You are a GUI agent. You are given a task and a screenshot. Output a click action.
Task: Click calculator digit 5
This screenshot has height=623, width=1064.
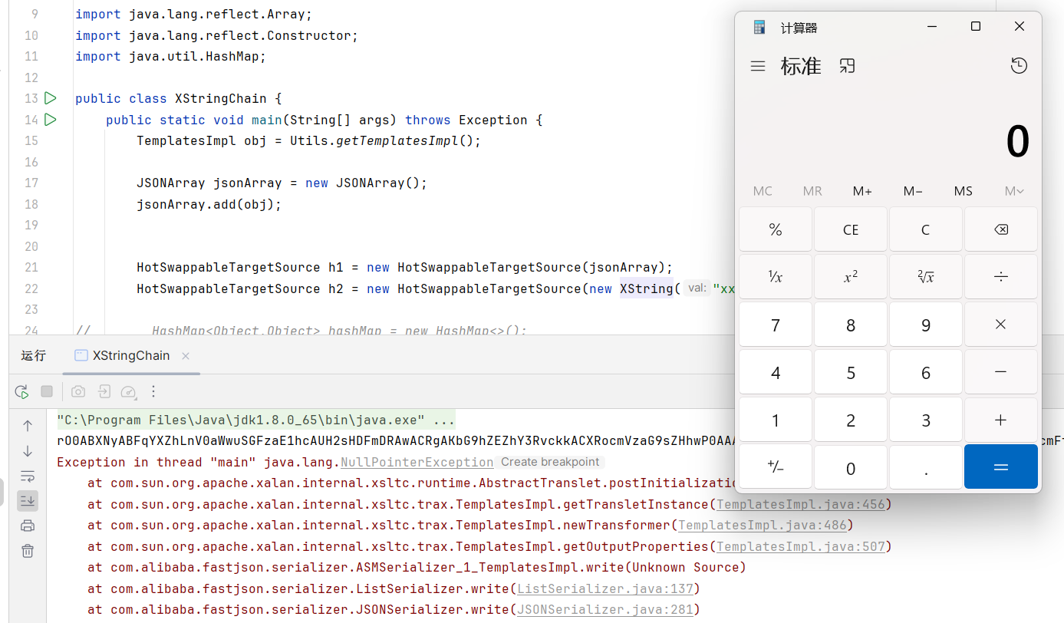[x=851, y=373]
